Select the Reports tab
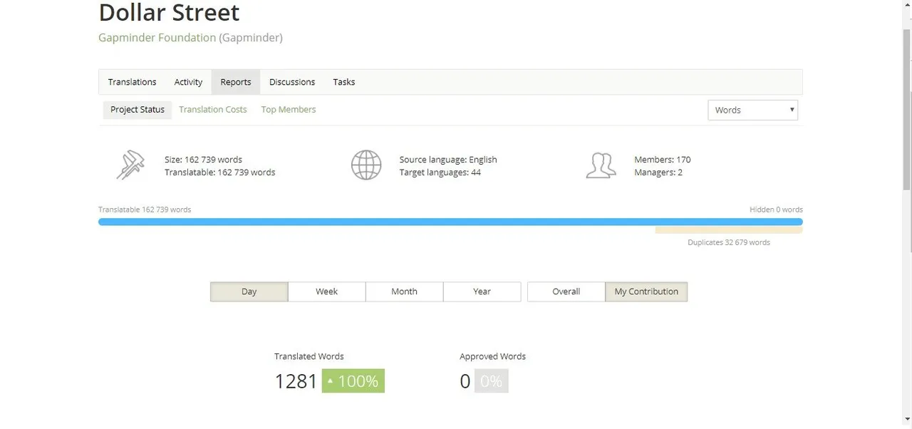This screenshot has width=912, height=429. pos(236,82)
